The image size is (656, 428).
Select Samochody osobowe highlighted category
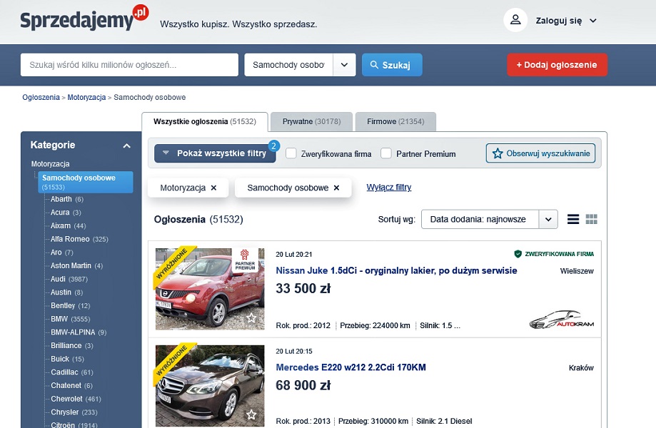point(86,182)
